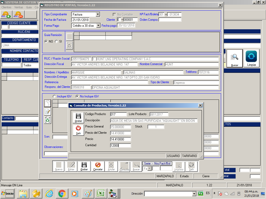The height and width of the screenshot is (199, 266).
Task: Click the Cantidad input field
Action: pyautogui.click(x=121, y=146)
